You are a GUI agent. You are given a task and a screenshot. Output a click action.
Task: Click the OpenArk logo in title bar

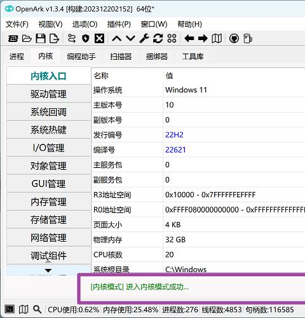(9, 9)
